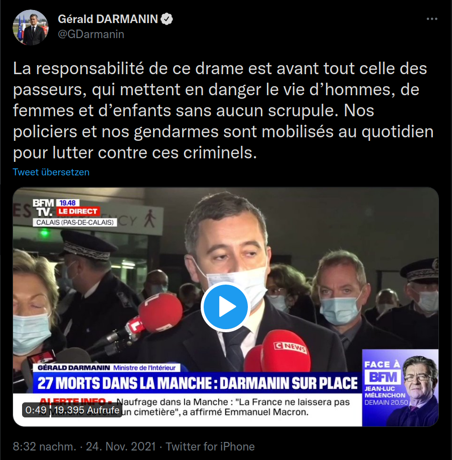Click the 'Face à BFM' Mélenchon promo box
Screen dimensions: 452x460
coord(400,387)
